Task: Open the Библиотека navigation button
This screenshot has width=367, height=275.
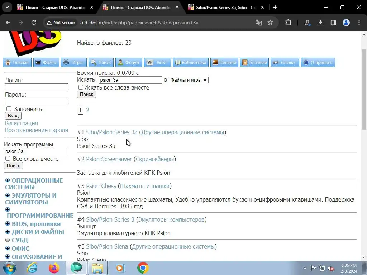Action: coord(191,62)
